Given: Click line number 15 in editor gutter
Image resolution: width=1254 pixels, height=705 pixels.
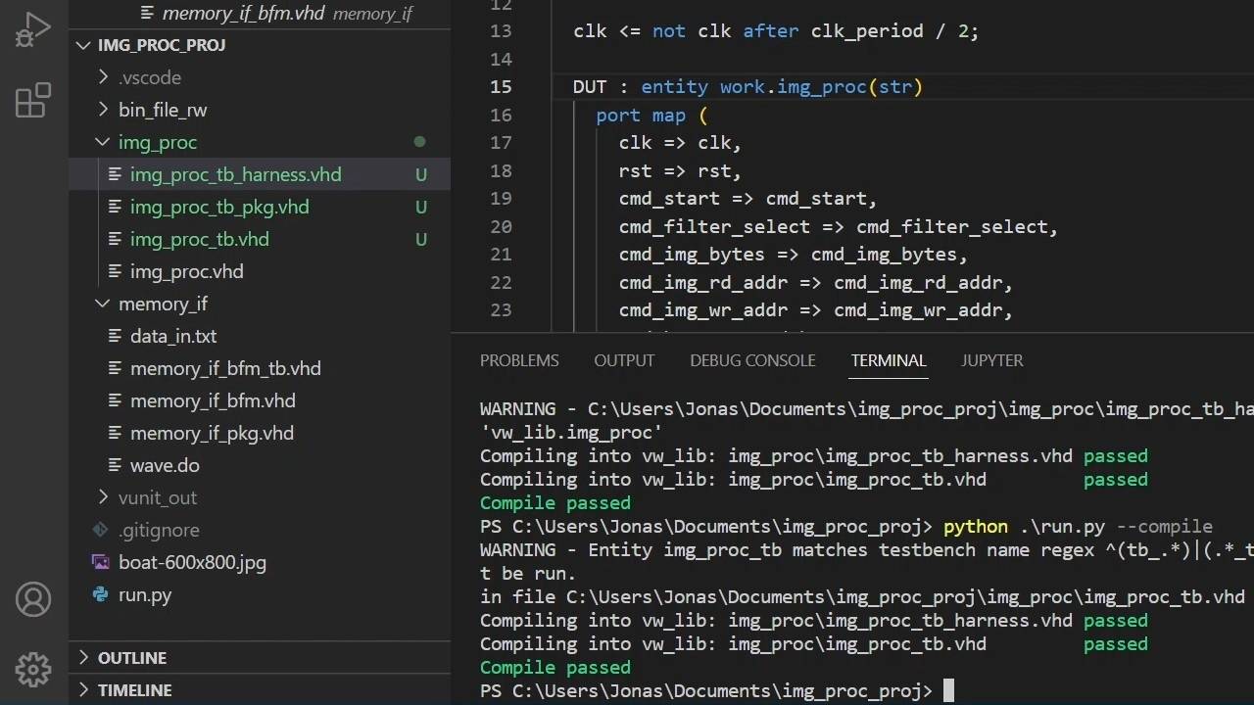Looking at the screenshot, I should (501, 86).
